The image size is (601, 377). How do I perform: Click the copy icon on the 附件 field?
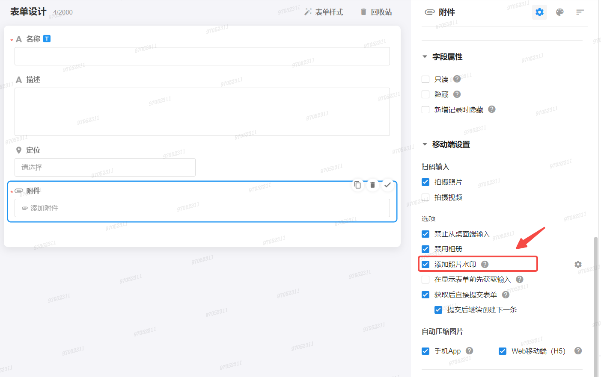click(x=358, y=185)
